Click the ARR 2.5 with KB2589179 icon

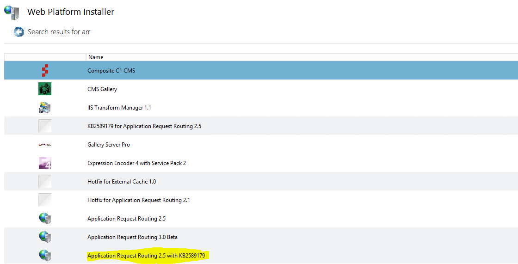(45, 255)
